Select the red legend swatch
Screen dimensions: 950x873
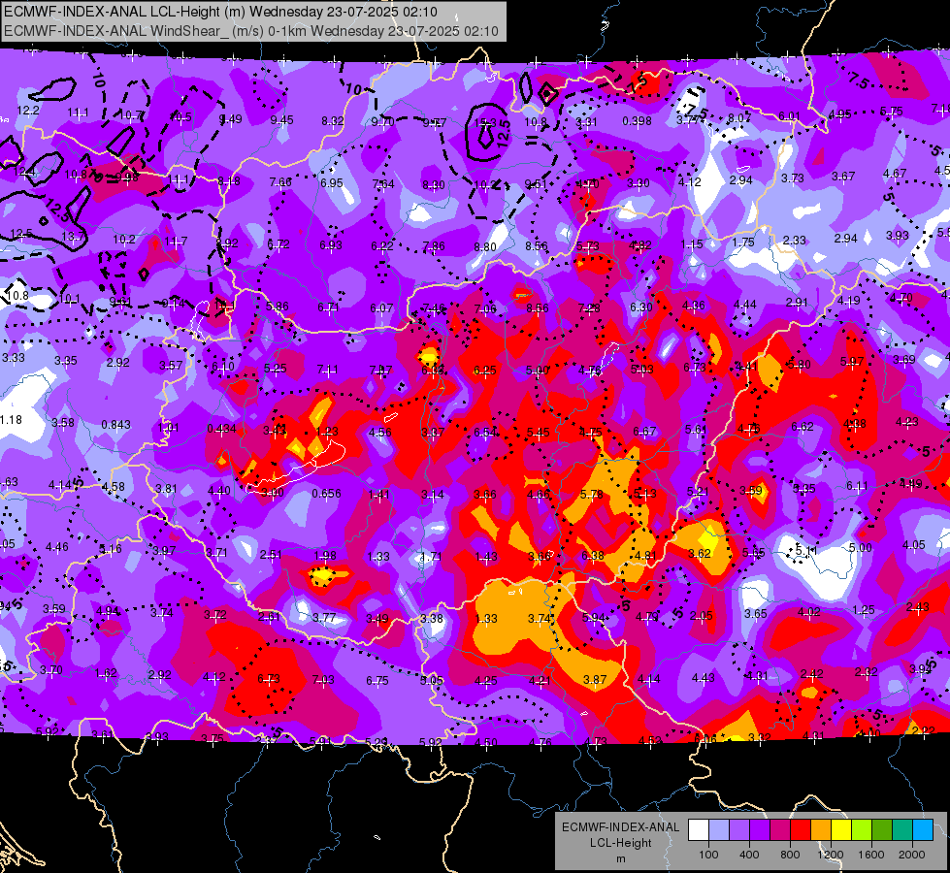pyautogui.click(x=801, y=830)
